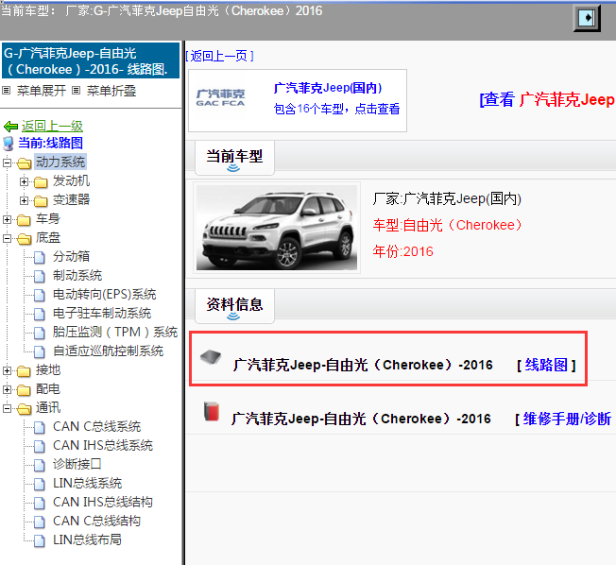Click the bold wiring diagram row title
Screen dimensions: 616x565
click(x=363, y=365)
